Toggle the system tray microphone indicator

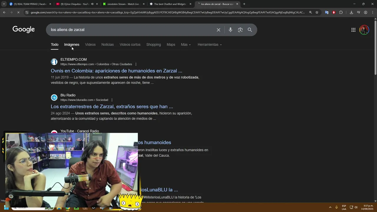click(336, 207)
